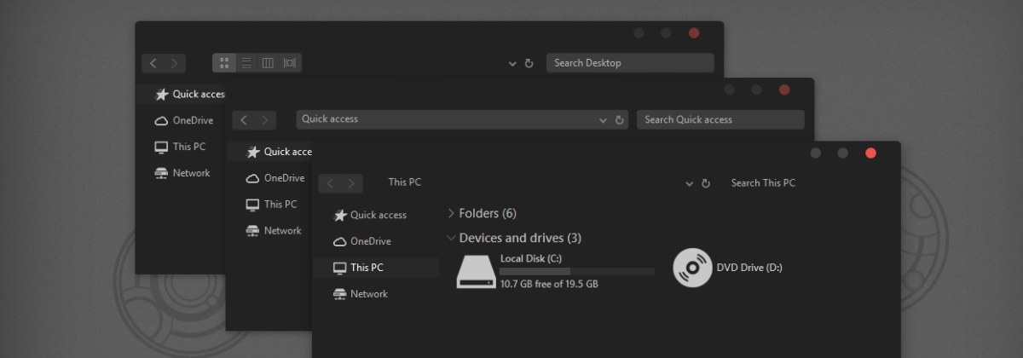Select large icons view in Desktop window

pos(224,63)
